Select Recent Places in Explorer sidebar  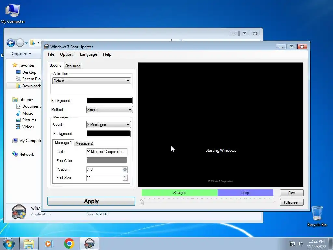pos(28,79)
